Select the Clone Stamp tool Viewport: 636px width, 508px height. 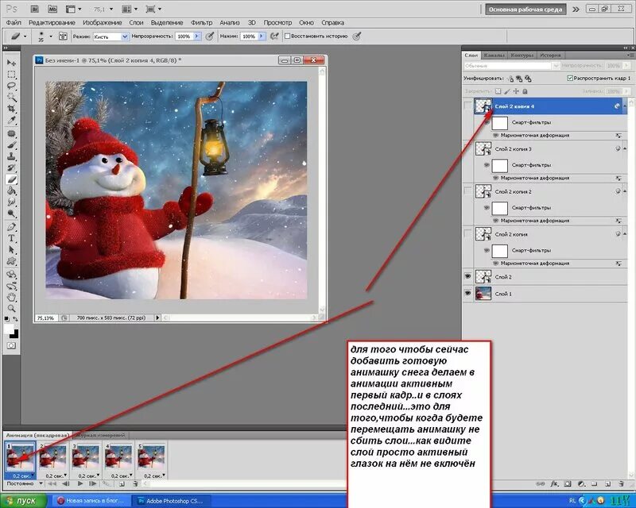[x=11, y=156]
